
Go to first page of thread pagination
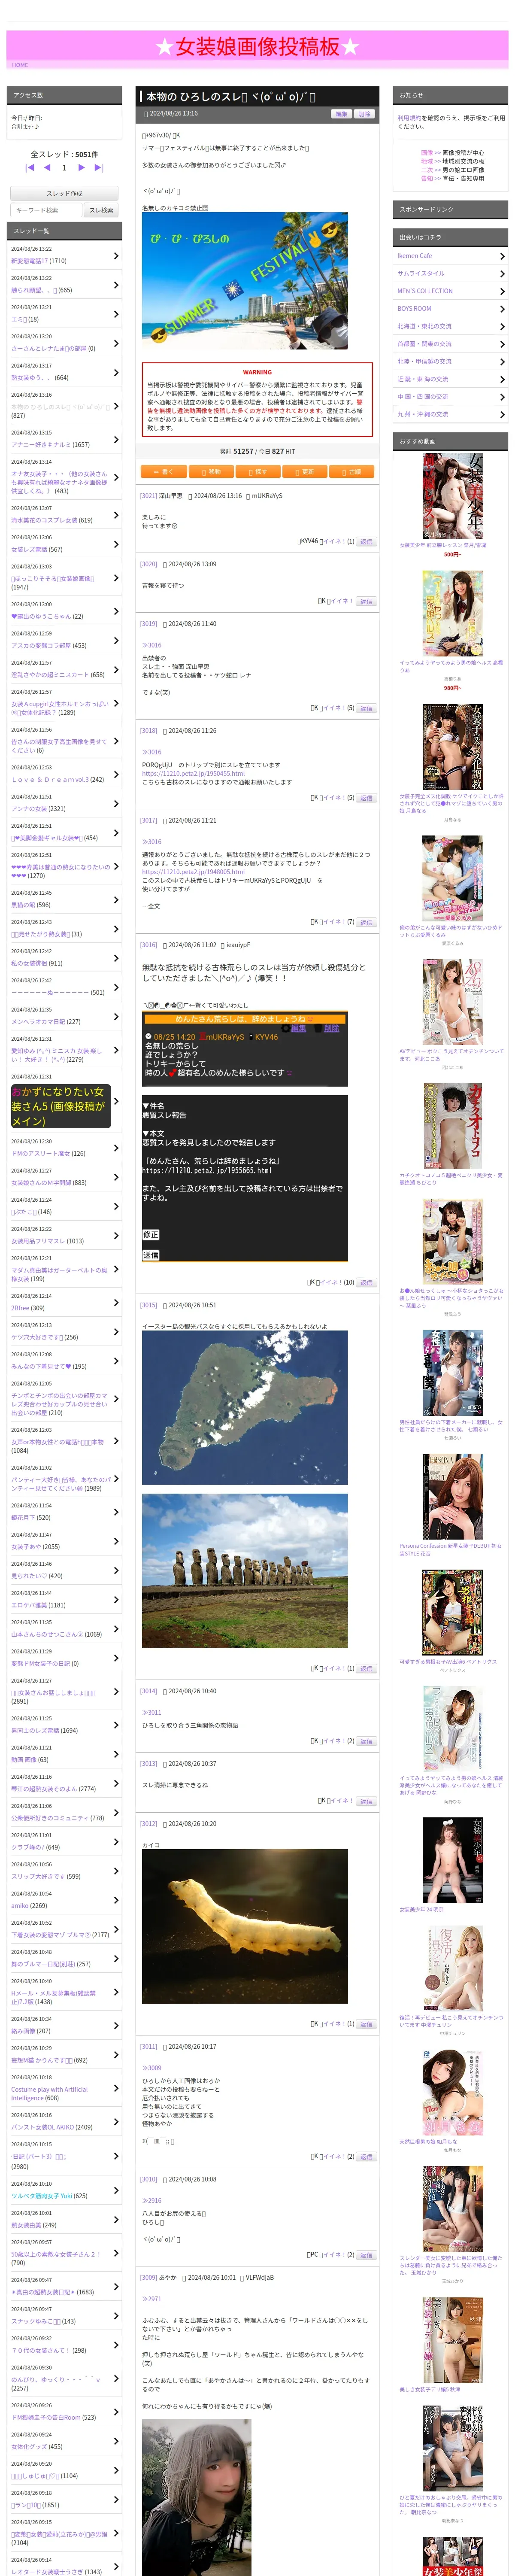[30, 168]
